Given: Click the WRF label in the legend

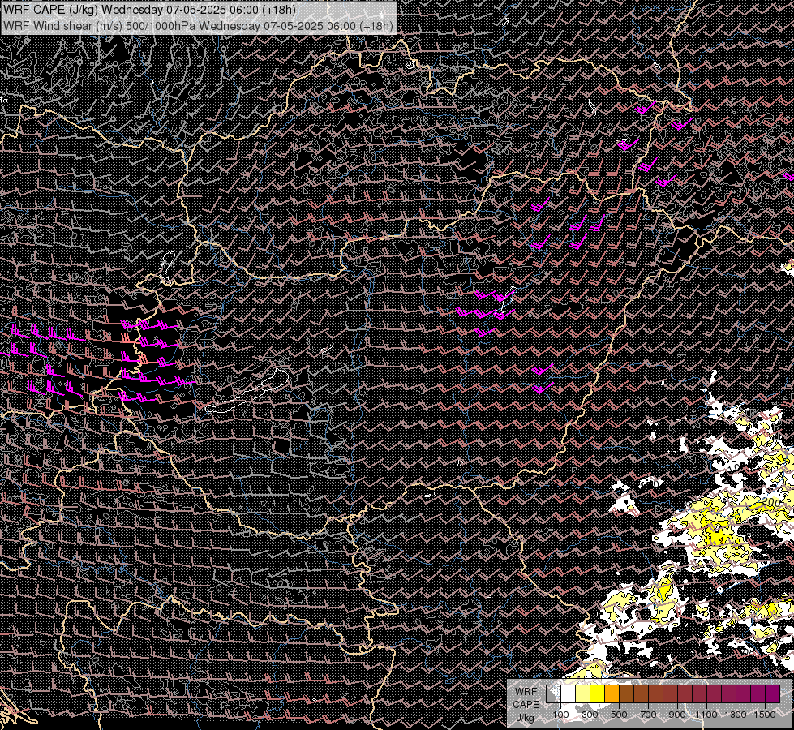Looking at the screenshot, I should tap(526, 692).
